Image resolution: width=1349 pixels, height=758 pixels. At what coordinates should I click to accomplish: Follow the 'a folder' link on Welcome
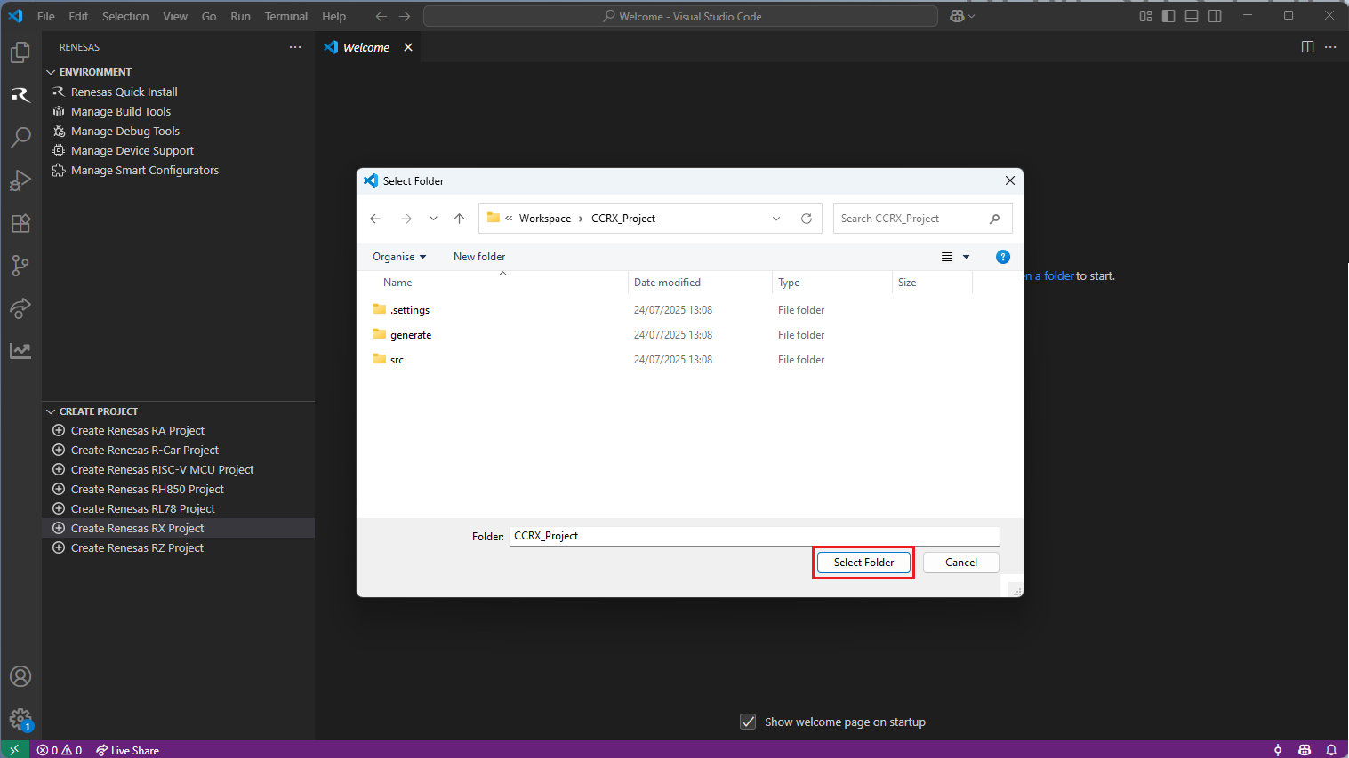point(1054,276)
